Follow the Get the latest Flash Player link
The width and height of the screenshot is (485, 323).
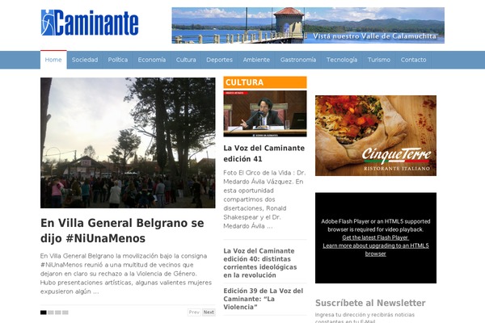tap(375, 237)
